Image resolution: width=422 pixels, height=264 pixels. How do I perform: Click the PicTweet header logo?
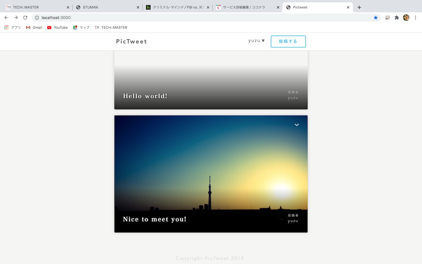(131, 42)
